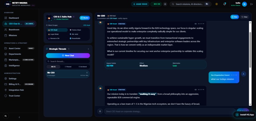The image size is (256, 121).
Task: Open notifications bell
Action: (225, 4)
